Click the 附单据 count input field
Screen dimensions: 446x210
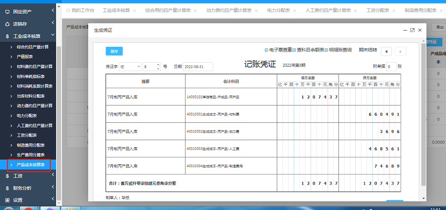(x=391, y=67)
